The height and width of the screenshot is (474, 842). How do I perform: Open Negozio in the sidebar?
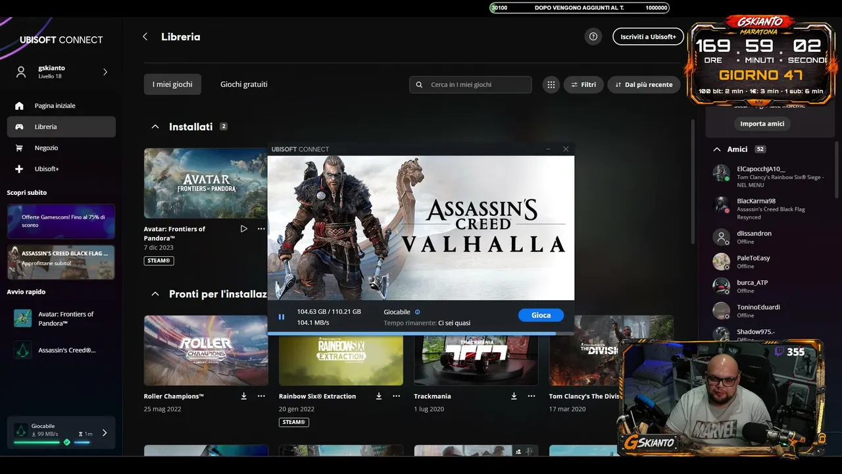(61, 148)
